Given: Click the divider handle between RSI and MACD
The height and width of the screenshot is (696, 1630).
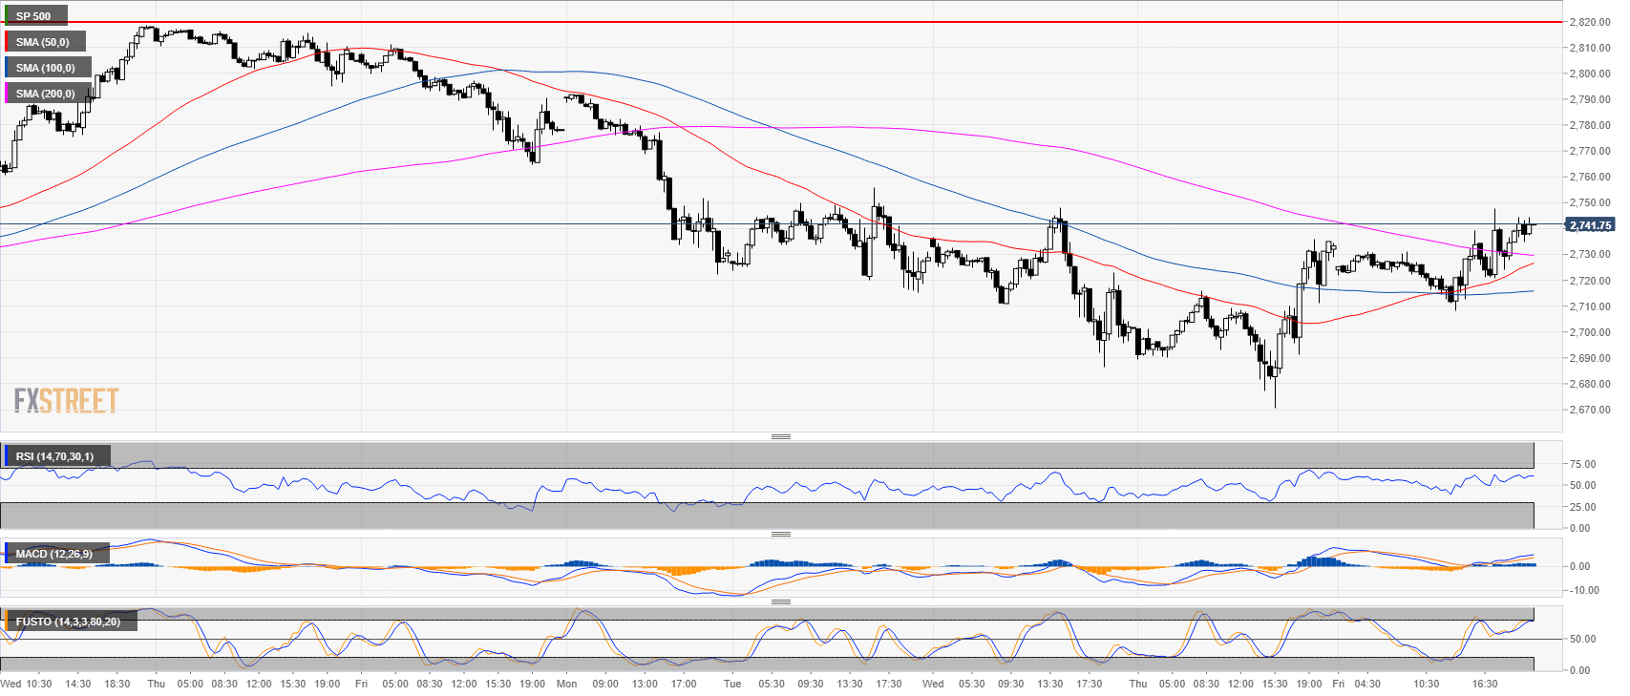Looking at the screenshot, I should (x=780, y=534).
